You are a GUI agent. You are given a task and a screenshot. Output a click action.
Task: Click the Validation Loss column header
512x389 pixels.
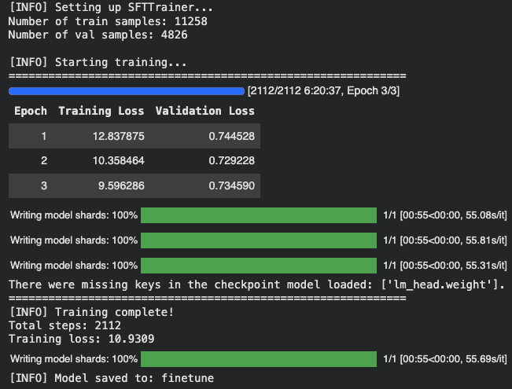point(204,112)
